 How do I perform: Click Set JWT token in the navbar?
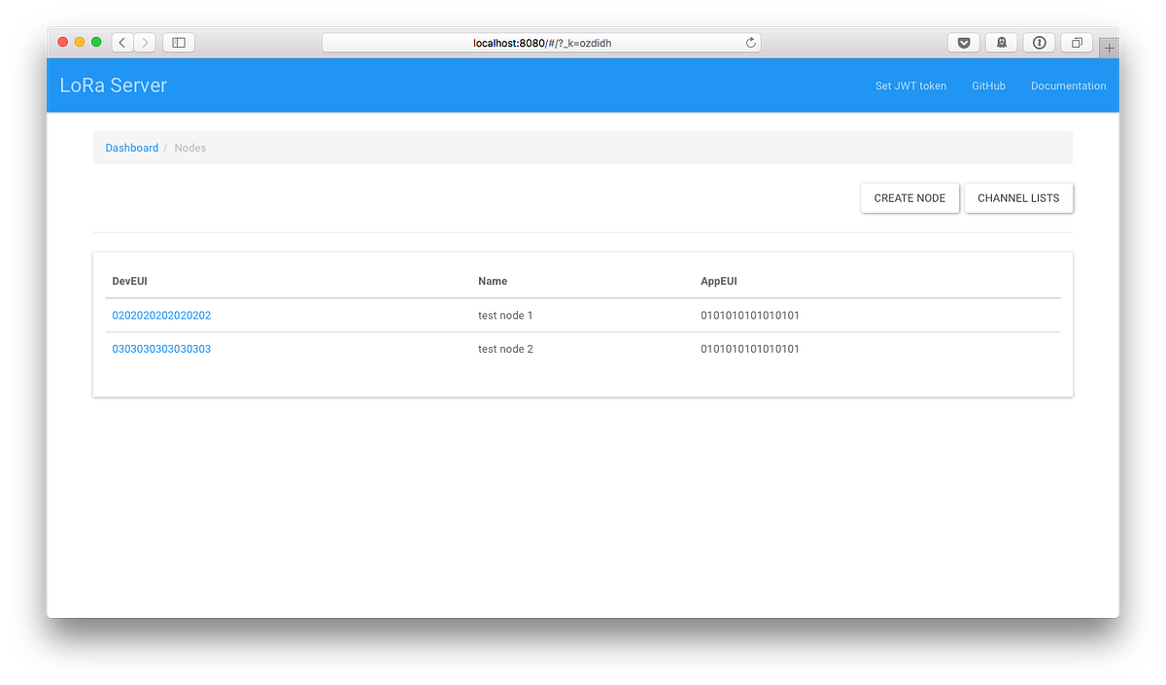(910, 86)
